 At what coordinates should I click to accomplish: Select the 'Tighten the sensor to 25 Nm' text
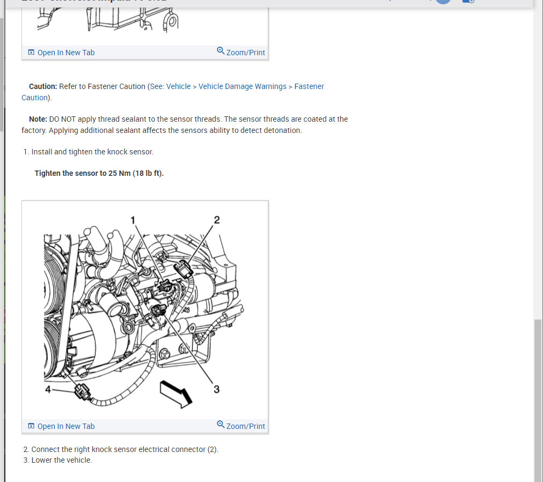point(99,173)
